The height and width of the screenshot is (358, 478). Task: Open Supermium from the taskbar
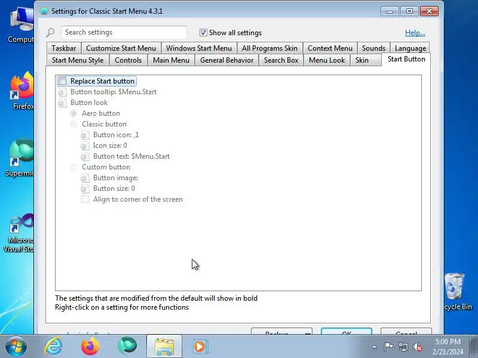pos(127,346)
